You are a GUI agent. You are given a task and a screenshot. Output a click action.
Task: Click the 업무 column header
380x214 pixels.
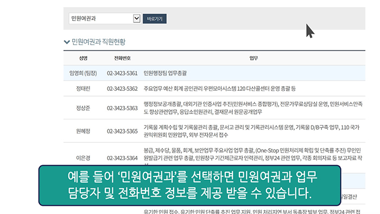click(x=254, y=58)
